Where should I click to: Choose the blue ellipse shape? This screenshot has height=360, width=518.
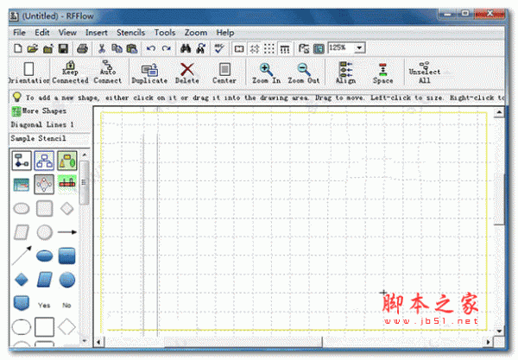(x=44, y=256)
